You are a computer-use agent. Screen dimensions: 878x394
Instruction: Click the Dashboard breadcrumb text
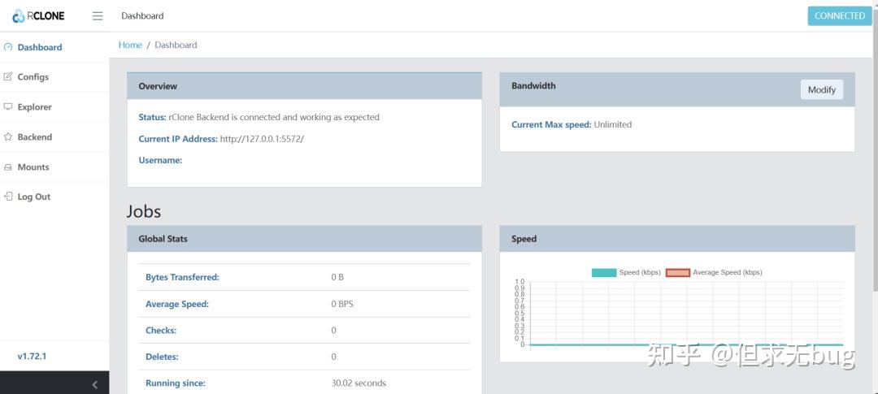(x=176, y=45)
